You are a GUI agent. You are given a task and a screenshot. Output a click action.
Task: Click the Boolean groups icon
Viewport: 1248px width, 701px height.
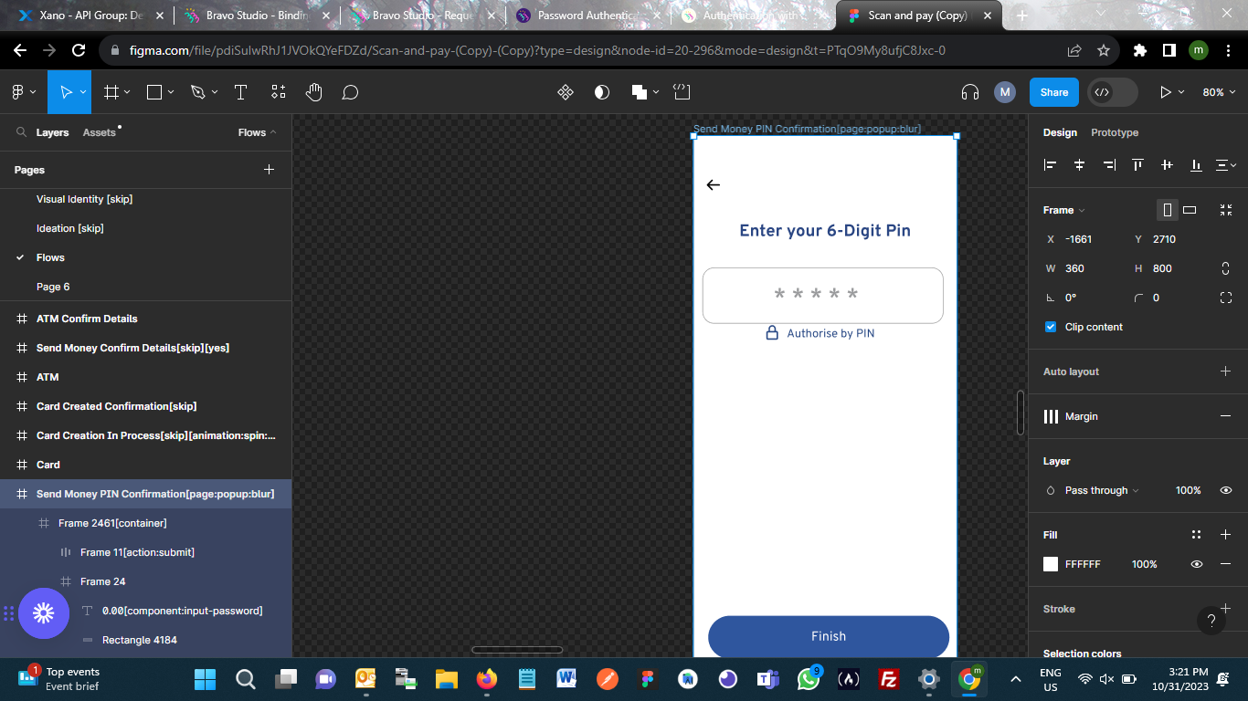[x=640, y=92]
